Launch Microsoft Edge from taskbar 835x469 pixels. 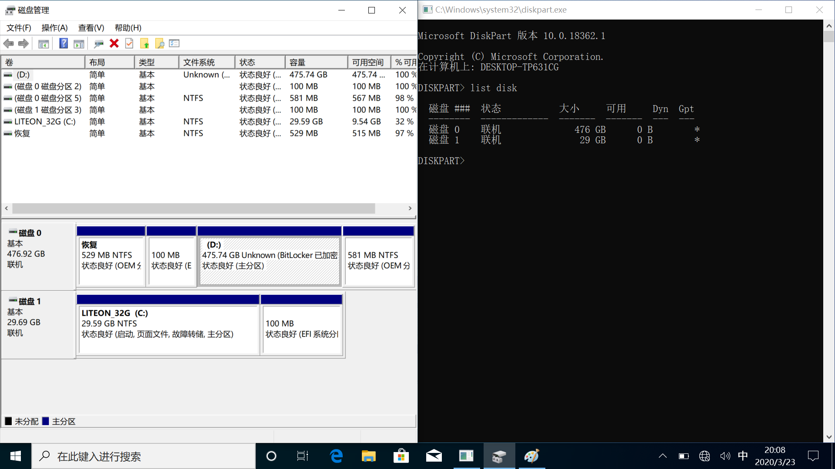(x=336, y=456)
